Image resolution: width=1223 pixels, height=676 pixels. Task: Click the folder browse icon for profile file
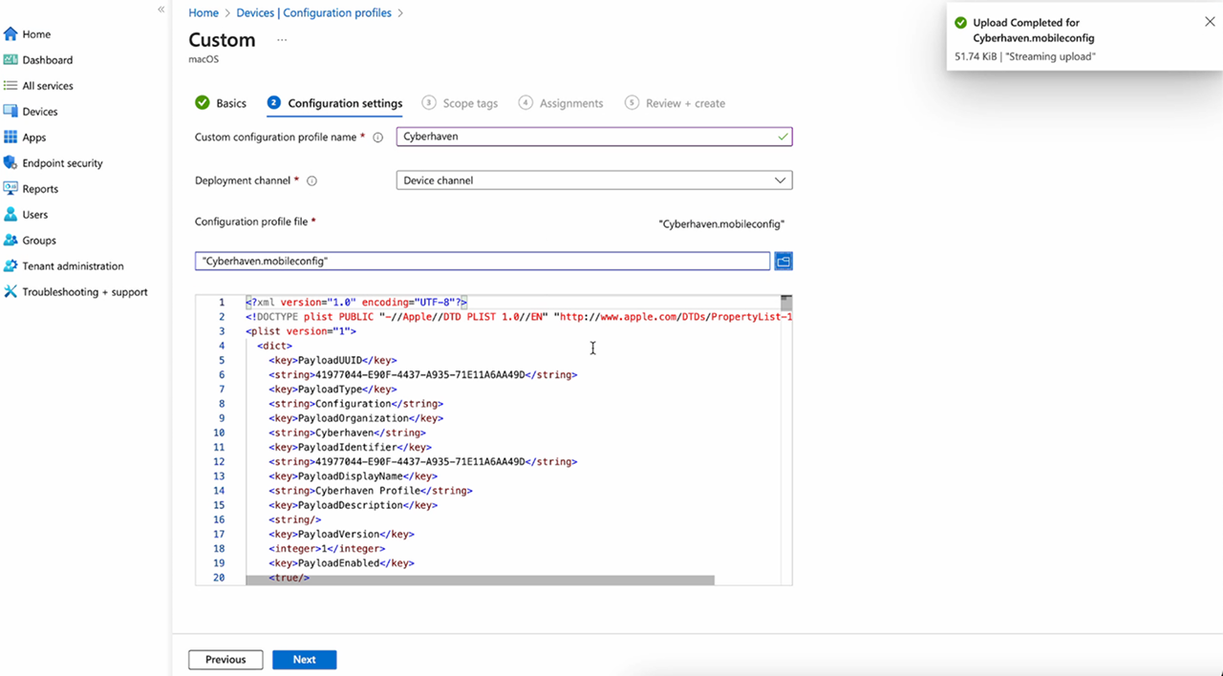[783, 261]
